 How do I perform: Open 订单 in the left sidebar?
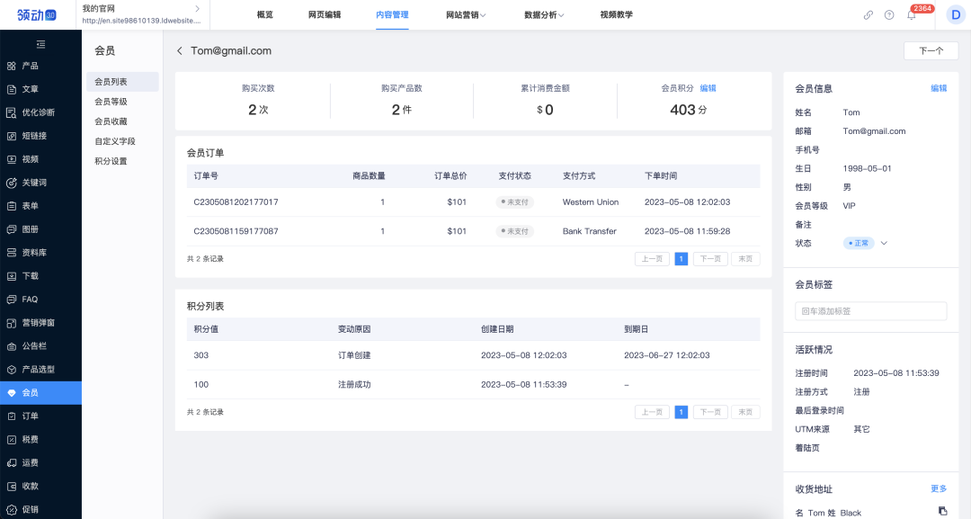(x=30, y=416)
